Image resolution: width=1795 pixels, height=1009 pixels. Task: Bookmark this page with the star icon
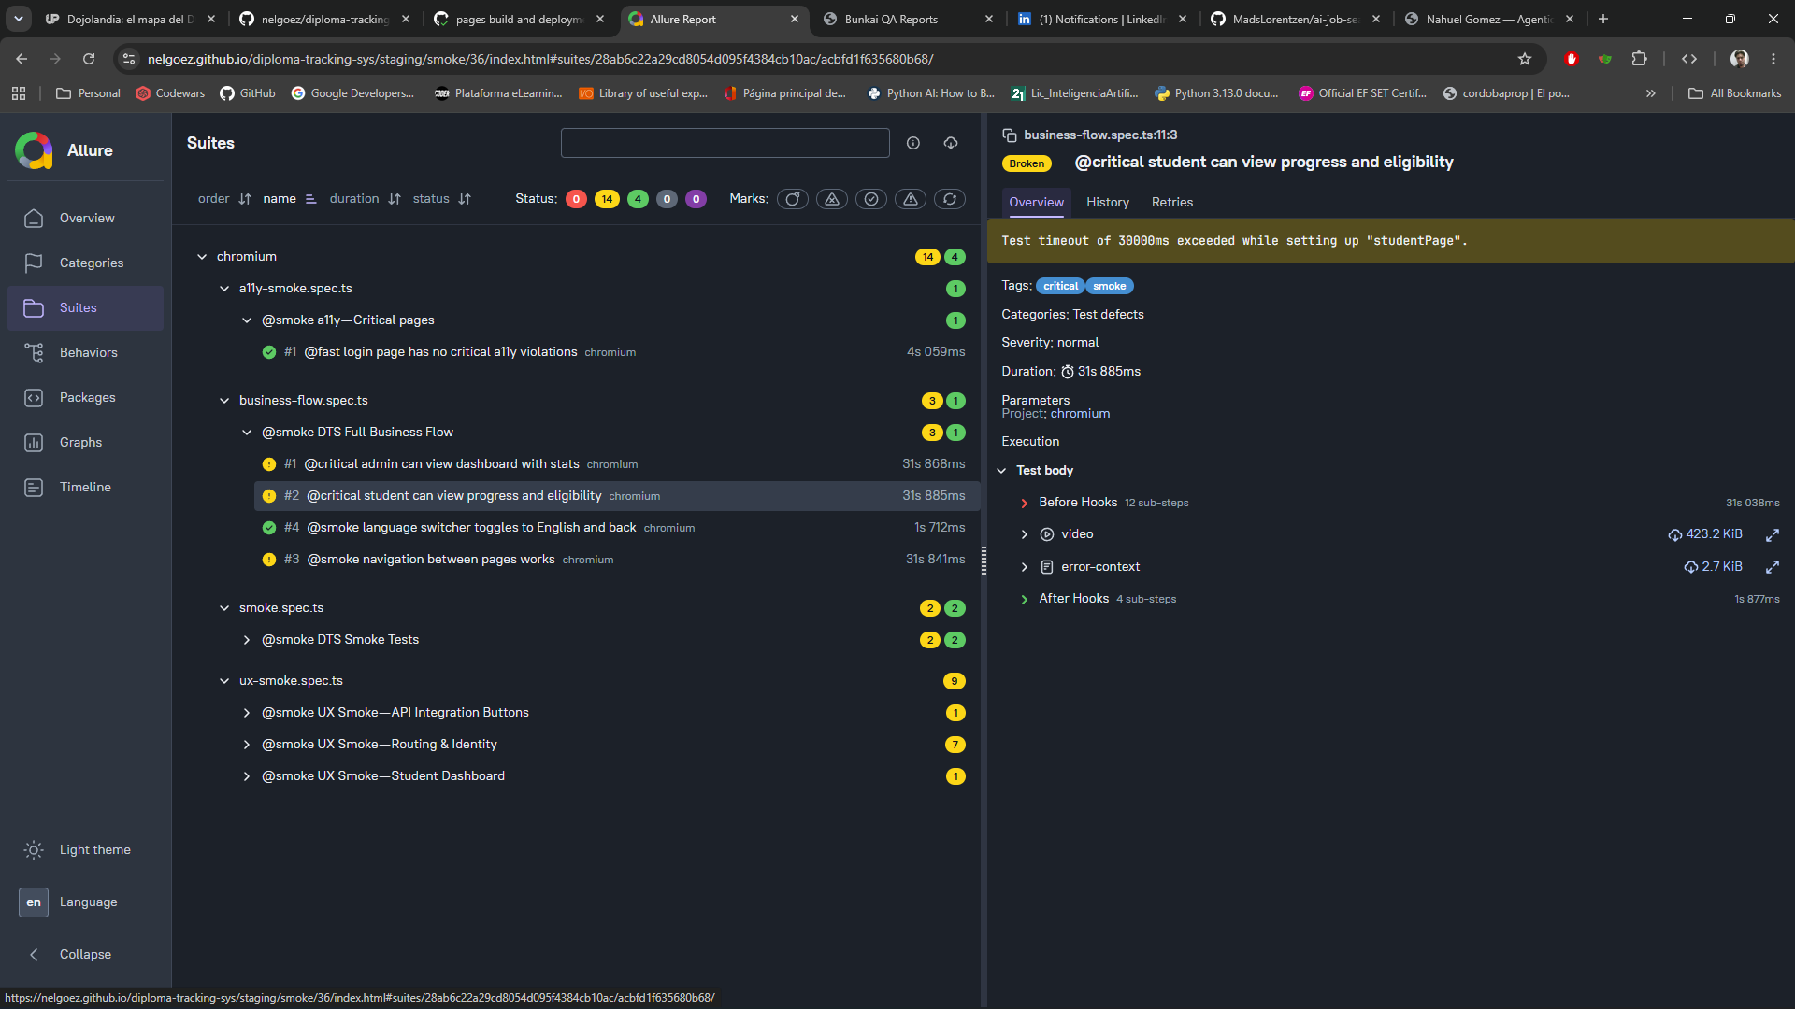point(1525,59)
